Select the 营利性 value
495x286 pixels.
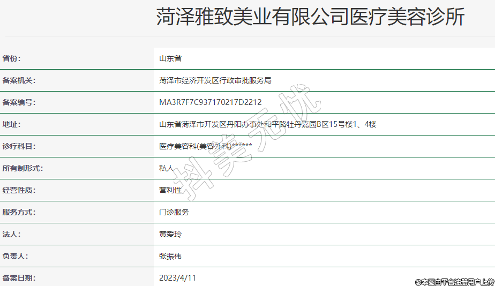coord(170,190)
